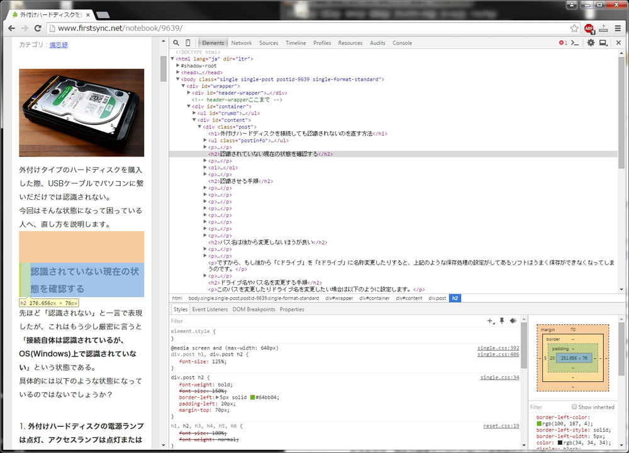Open the Profiles tab
This screenshot has width=629, height=453.
coord(322,43)
